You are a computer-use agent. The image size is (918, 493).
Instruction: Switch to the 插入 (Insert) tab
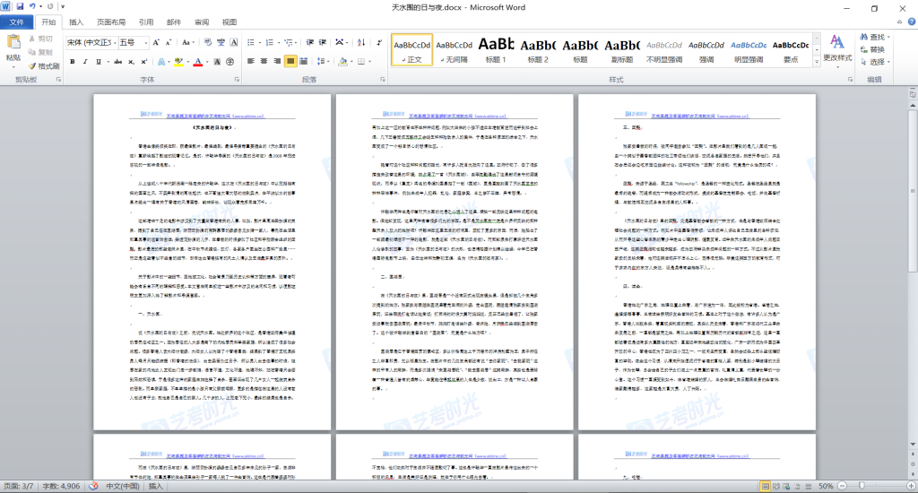tap(77, 22)
